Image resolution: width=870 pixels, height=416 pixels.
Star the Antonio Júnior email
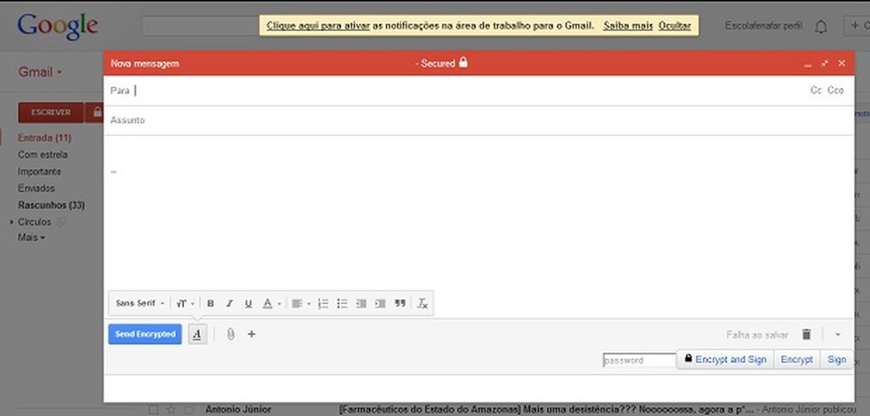coord(171,410)
